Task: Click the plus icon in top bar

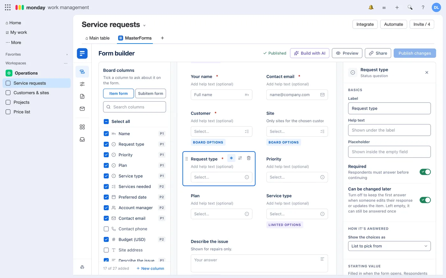Action: [x=397, y=7]
